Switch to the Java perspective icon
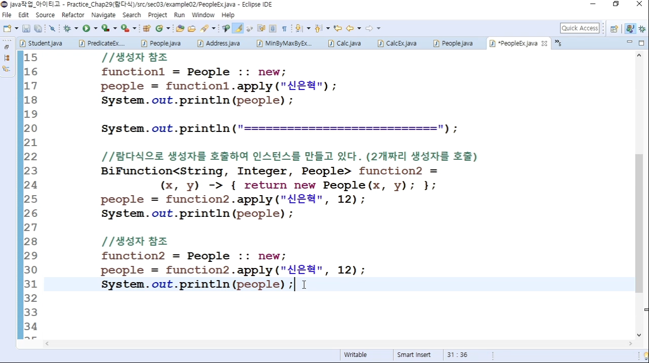 click(x=630, y=28)
